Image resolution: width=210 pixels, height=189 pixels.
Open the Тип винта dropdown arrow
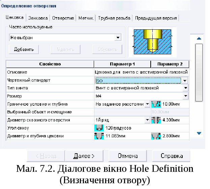tap(186, 88)
